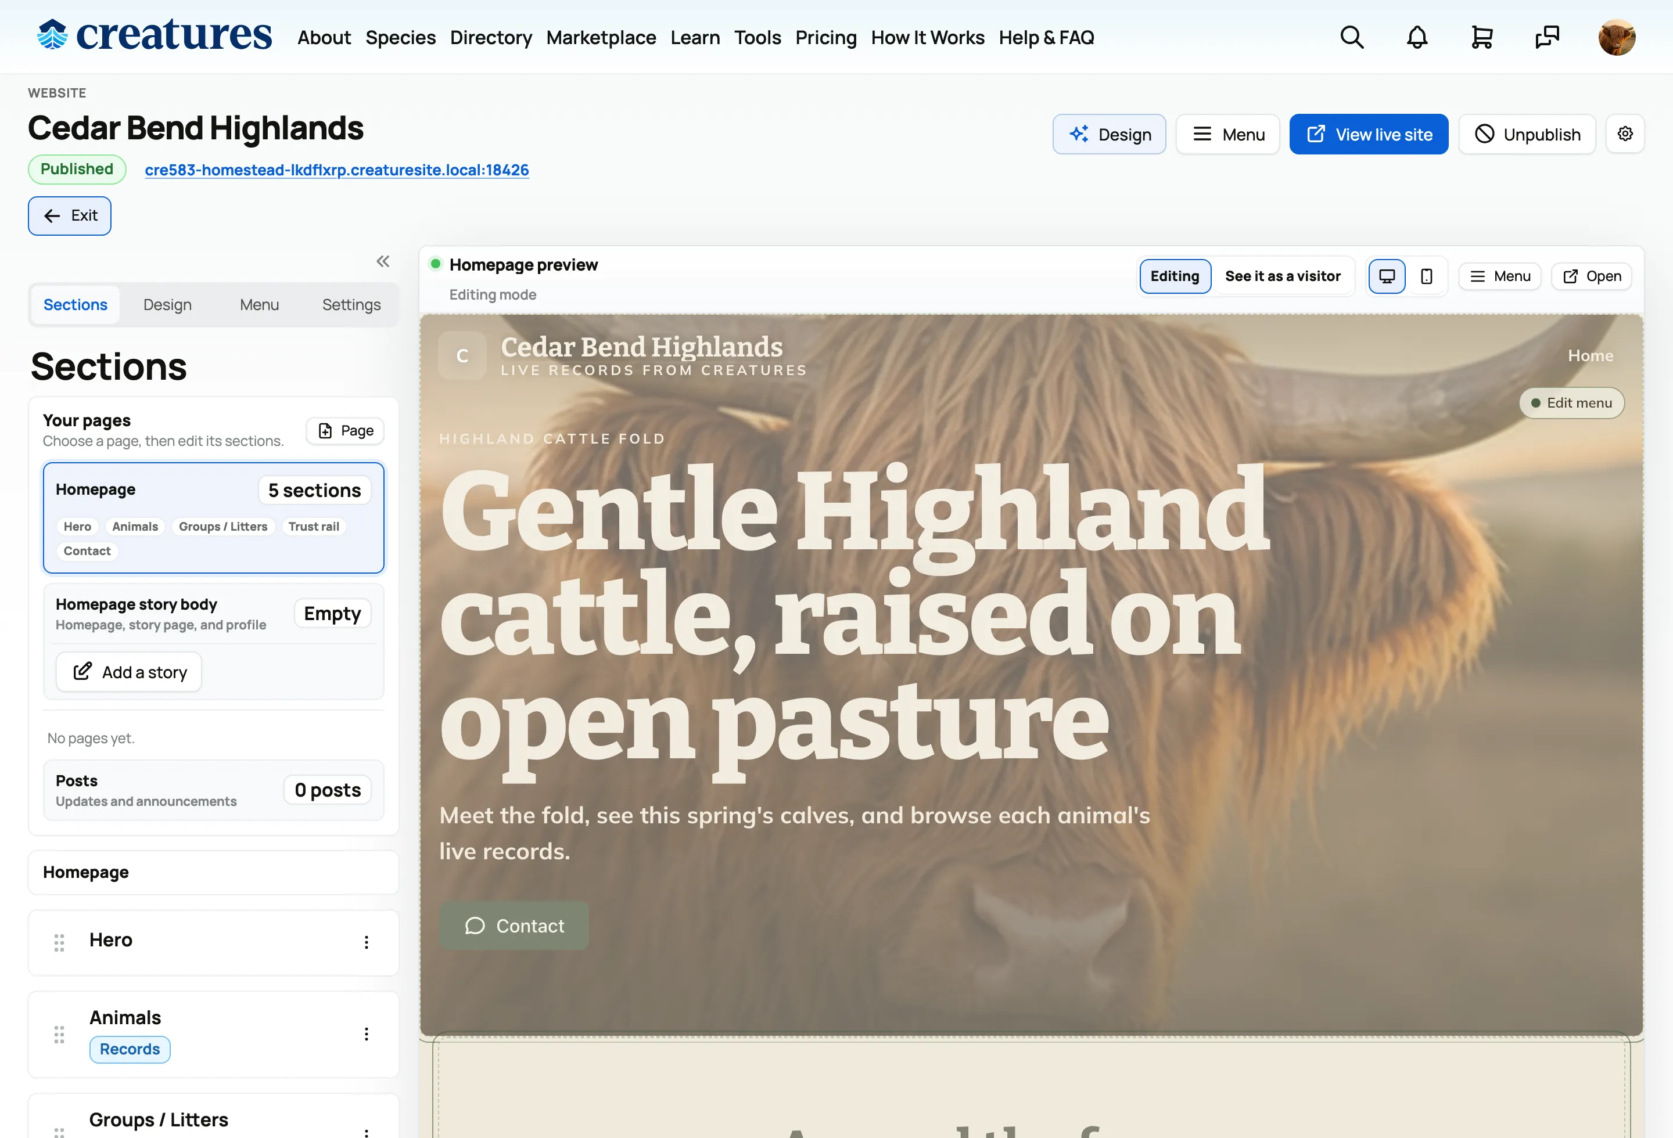Viewport: 1673px width, 1138px height.
Task: Click the C logo tile in preview
Action: [462, 355]
